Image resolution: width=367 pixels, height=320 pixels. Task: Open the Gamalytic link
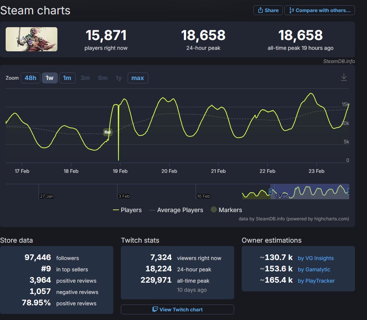click(314, 269)
